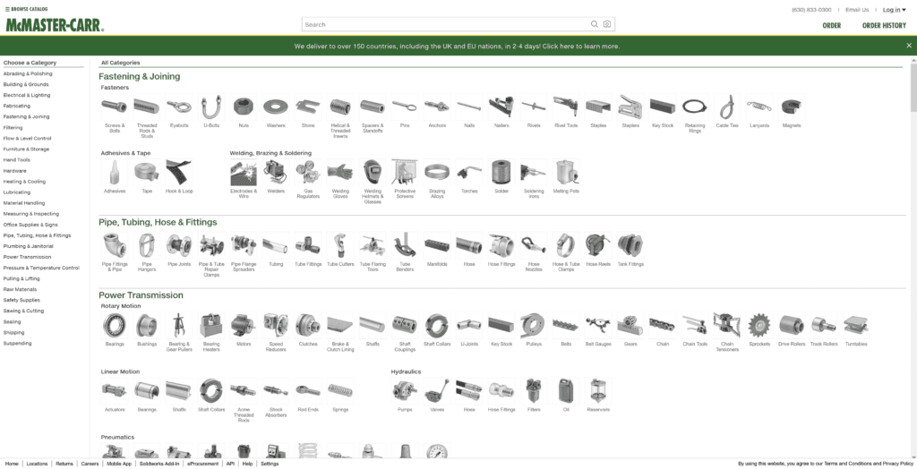Choose the Turntables category icon

coord(855,326)
